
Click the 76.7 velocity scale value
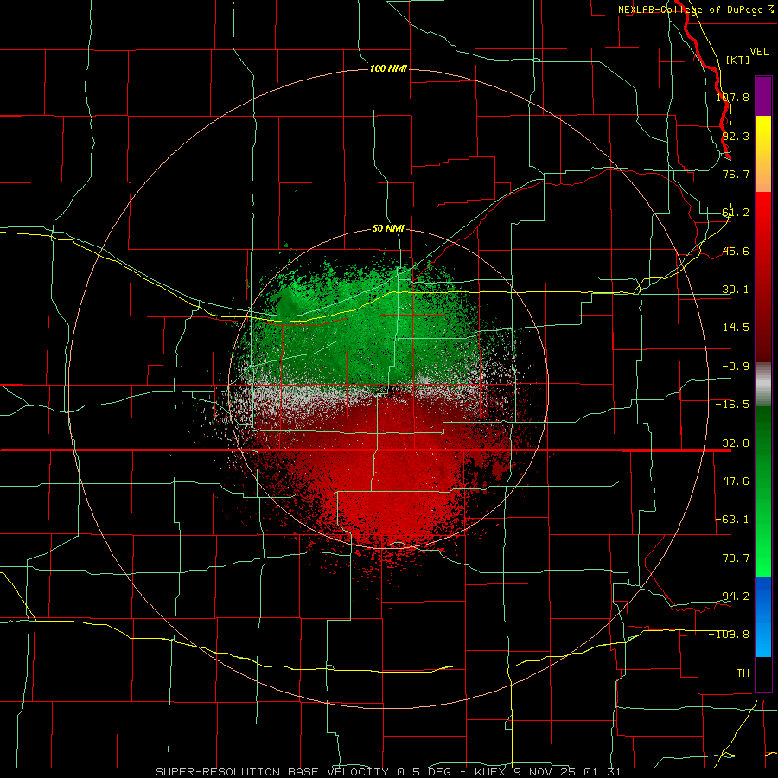pos(736,174)
